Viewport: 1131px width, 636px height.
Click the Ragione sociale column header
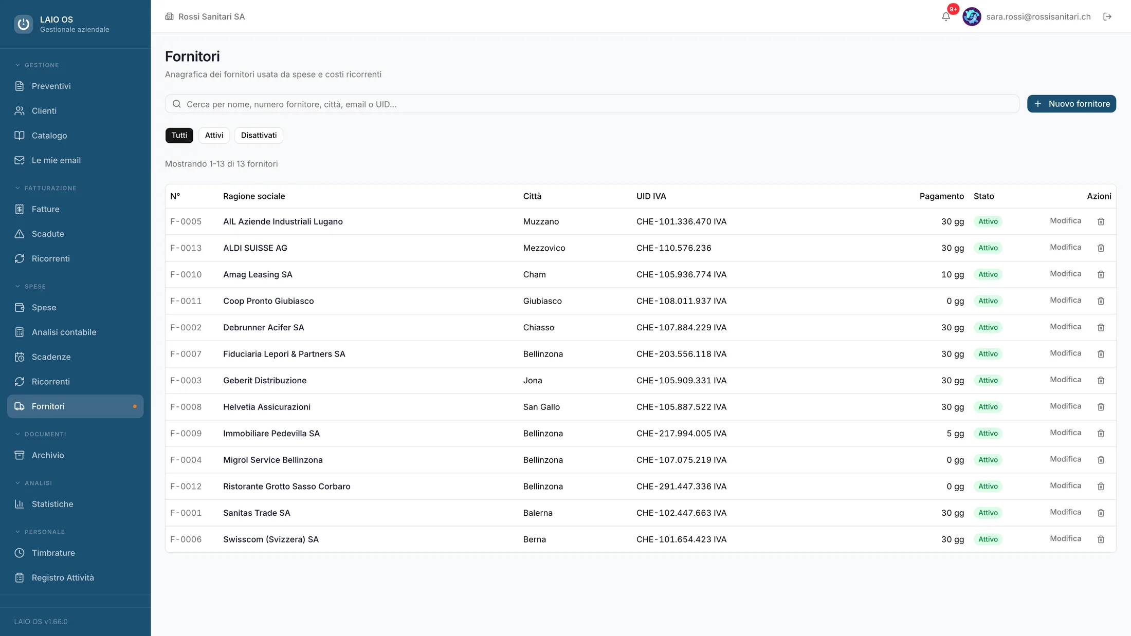point(254,196)
